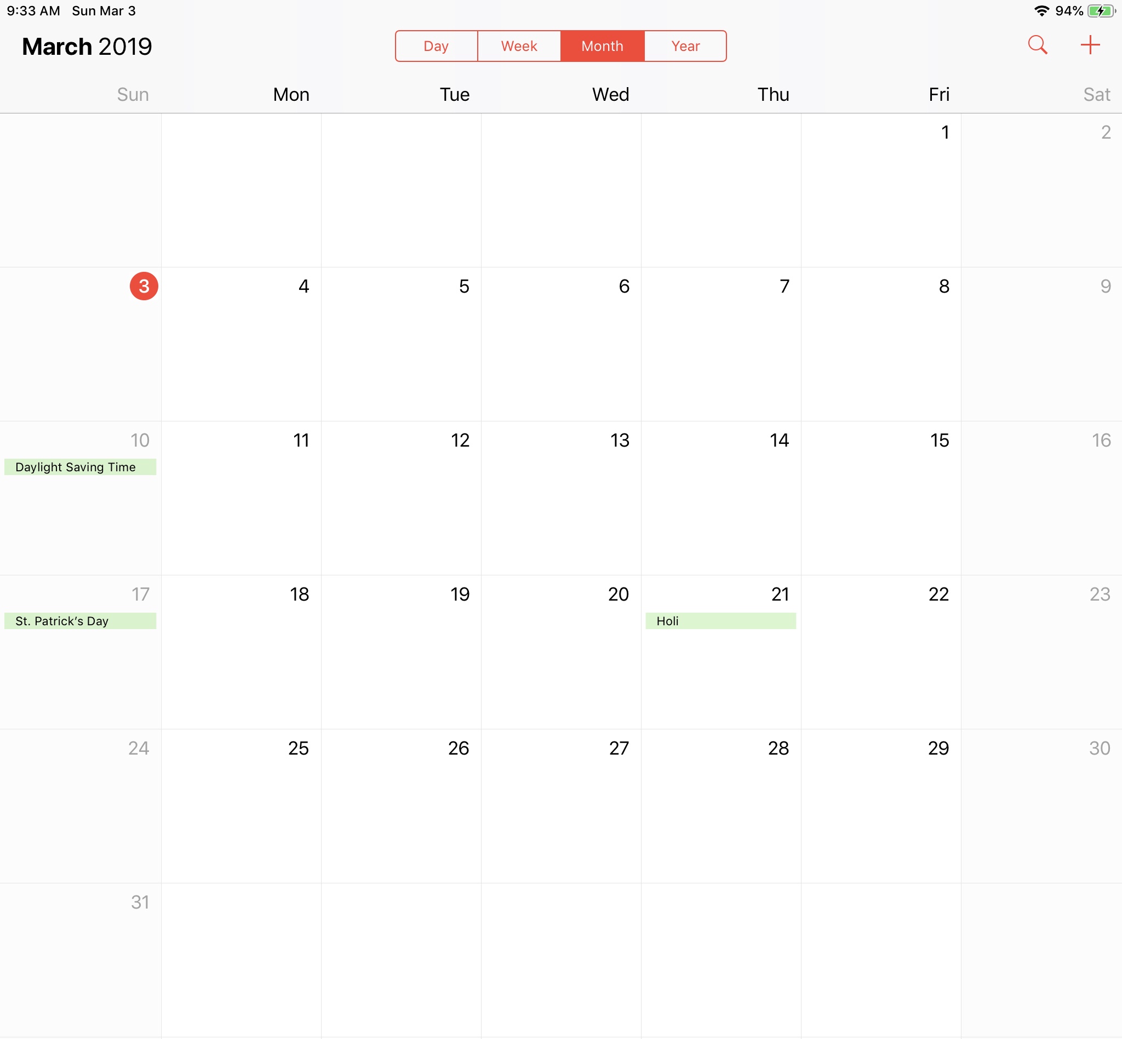Screen dimensions: 1122x1039
Task: Open the Holi event
Action: [720, 621]
